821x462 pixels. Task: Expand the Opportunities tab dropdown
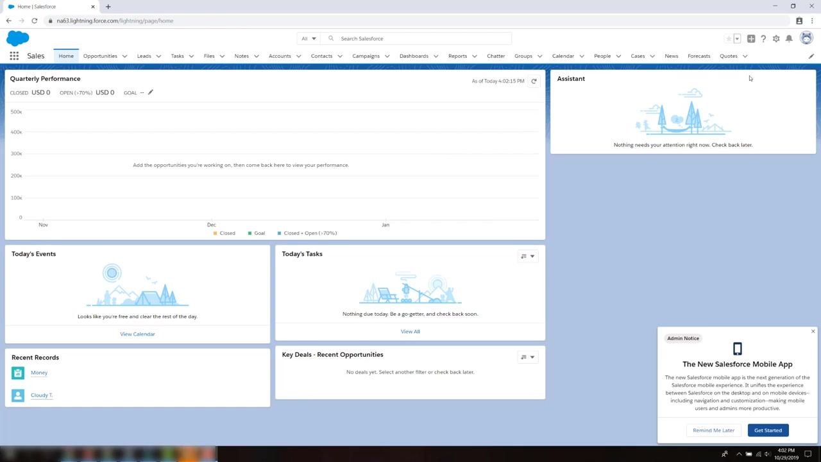(x=124, y=56)
